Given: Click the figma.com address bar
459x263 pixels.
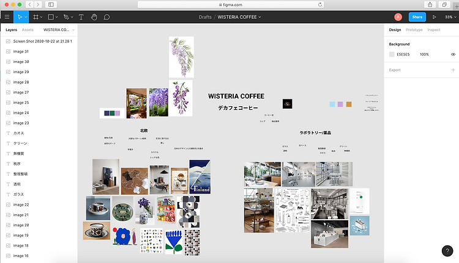Looking at the screenshot, I should coord(230,4).
